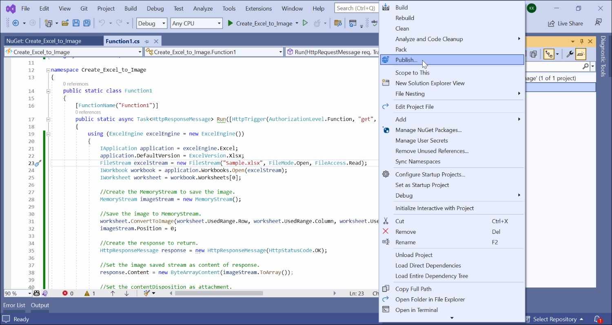
Task: Click the Live Share button
Action: (x=565, y=23)
